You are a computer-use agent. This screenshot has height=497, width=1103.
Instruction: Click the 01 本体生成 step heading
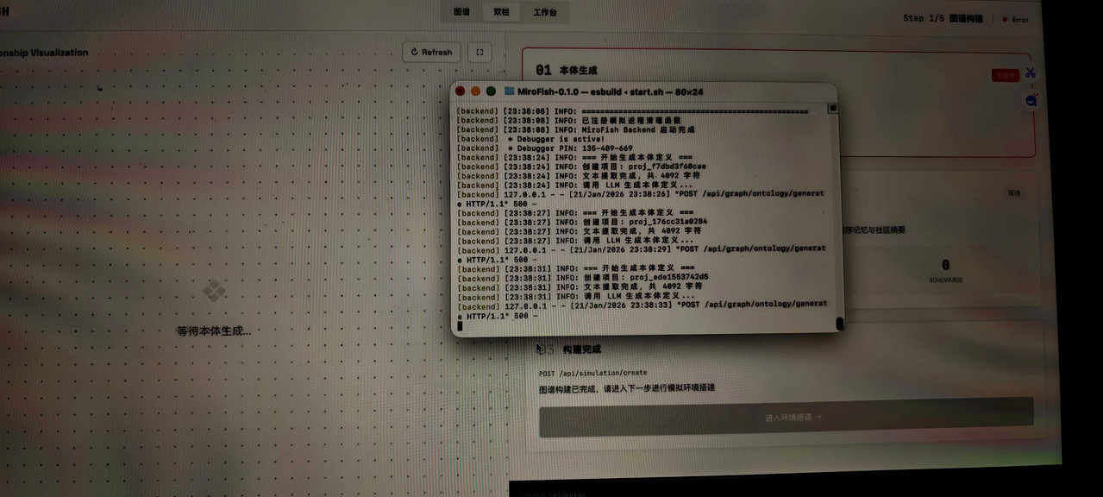(567, 70)
